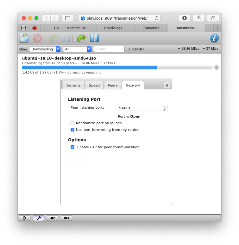Open the Modifier l'ar... browser tab
Image resolution: width=239 pixels, height=245 pixels.
point(78,28)
